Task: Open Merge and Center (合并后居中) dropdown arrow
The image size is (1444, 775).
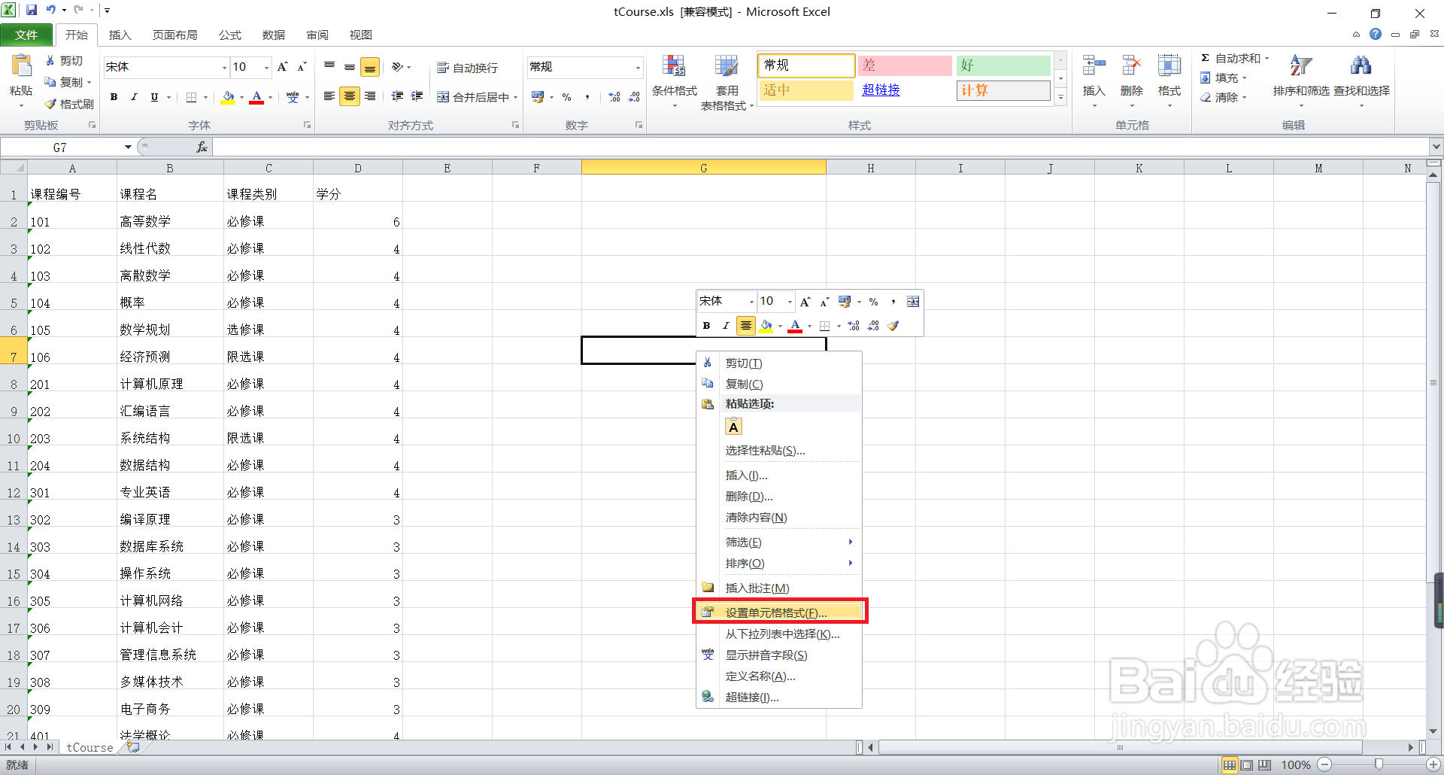Action: pos(515,97)
